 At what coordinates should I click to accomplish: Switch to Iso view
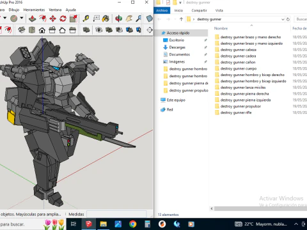coord(22,30)
